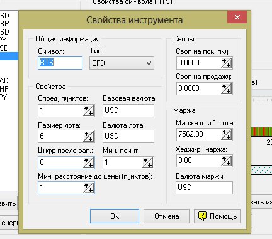Viewport: 272px width, 239px height.
Task: Click the stepper icon for Мин. расстояние до цены
Action: (x=89, y=188)
